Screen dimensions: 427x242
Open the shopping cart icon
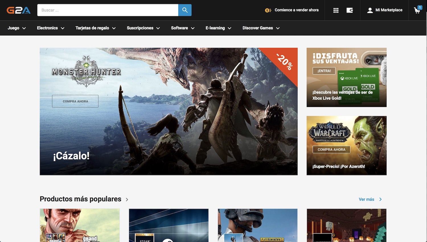point(417,10)
